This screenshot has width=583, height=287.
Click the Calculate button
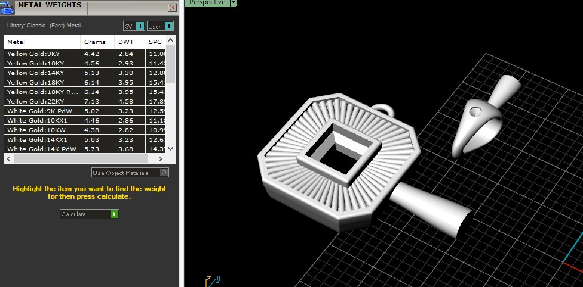point(89,214)
